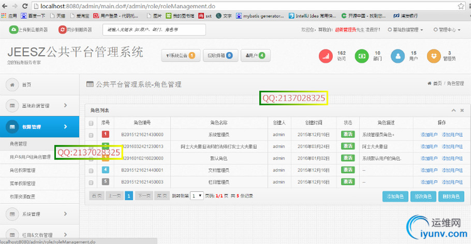Open the 百度一下 bookmark
This screenshot has height=244, width=471.
[33, 16]
